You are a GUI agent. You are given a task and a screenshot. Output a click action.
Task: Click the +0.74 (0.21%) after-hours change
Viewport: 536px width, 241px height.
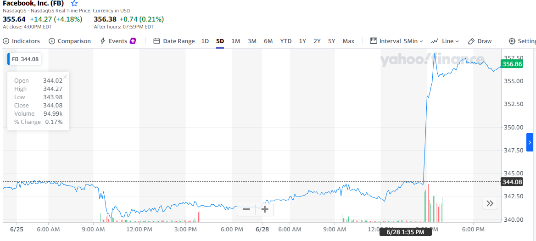click(x=141, y=19)
